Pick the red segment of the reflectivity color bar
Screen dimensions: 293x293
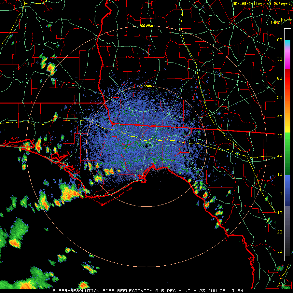click(x=287, y=78)
